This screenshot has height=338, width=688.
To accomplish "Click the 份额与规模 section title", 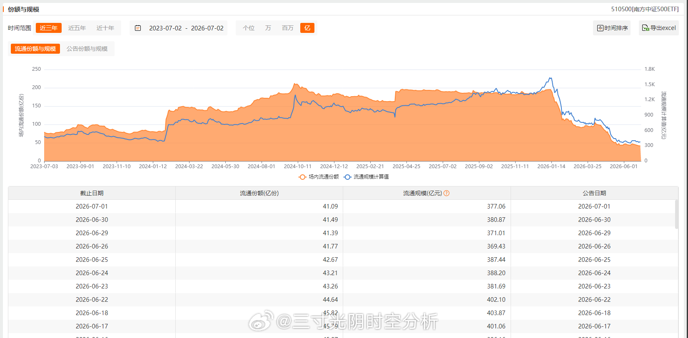I will click(x=23, y=9).
